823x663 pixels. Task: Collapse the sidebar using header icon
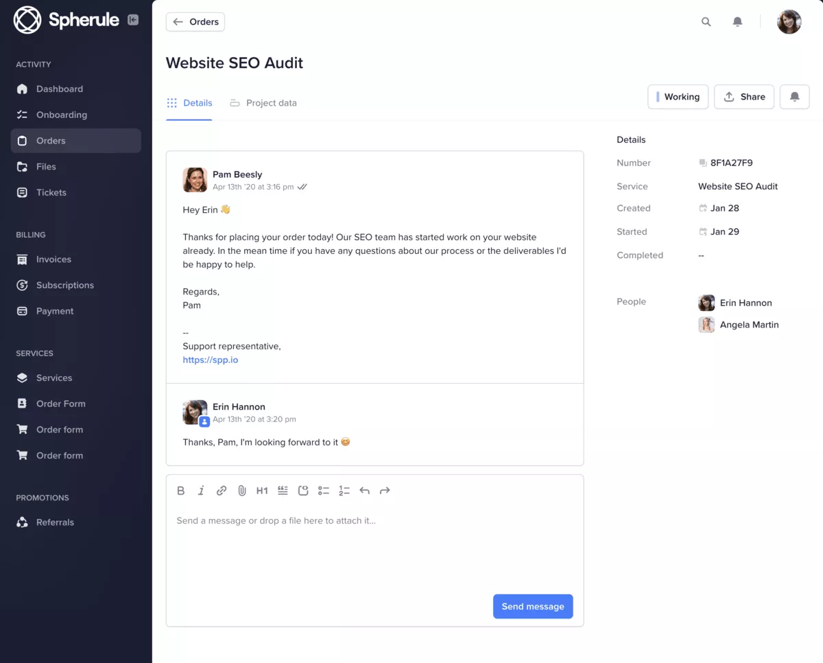(x=133, y=21)
